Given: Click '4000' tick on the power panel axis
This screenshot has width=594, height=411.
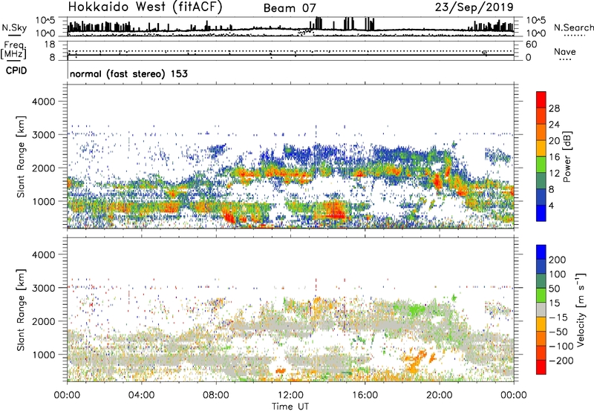Looking at the screenshot, I should point(44,102).
